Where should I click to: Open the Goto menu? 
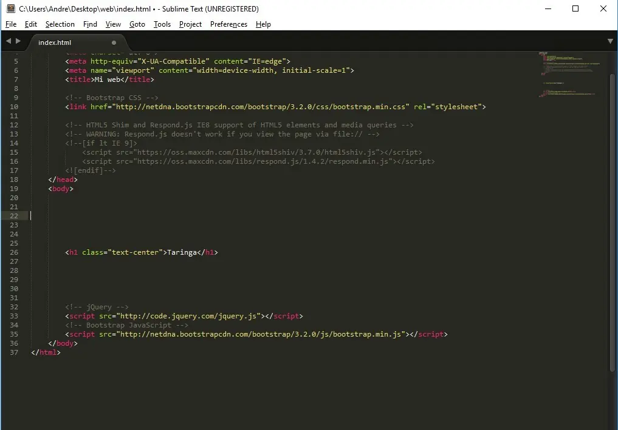tap(137, 24)
